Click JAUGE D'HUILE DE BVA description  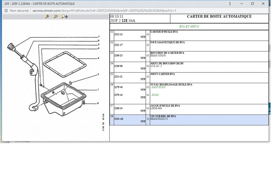click(165, 106)
